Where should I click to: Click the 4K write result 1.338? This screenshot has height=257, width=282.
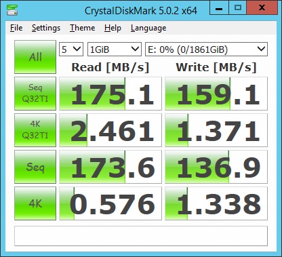[x=216, y=203]
